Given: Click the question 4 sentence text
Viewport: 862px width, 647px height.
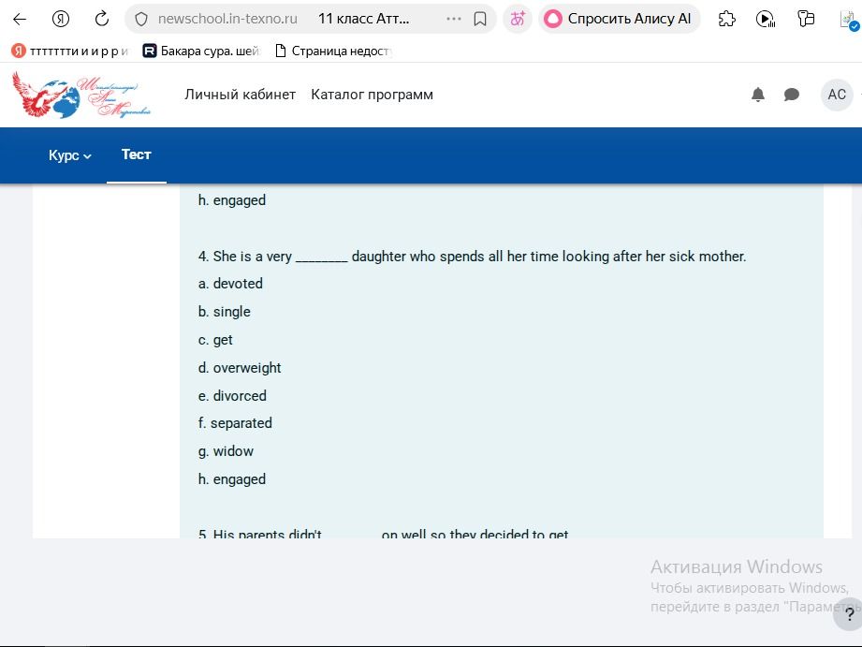Looking at the screenshot, I should (x=472, y=257).
